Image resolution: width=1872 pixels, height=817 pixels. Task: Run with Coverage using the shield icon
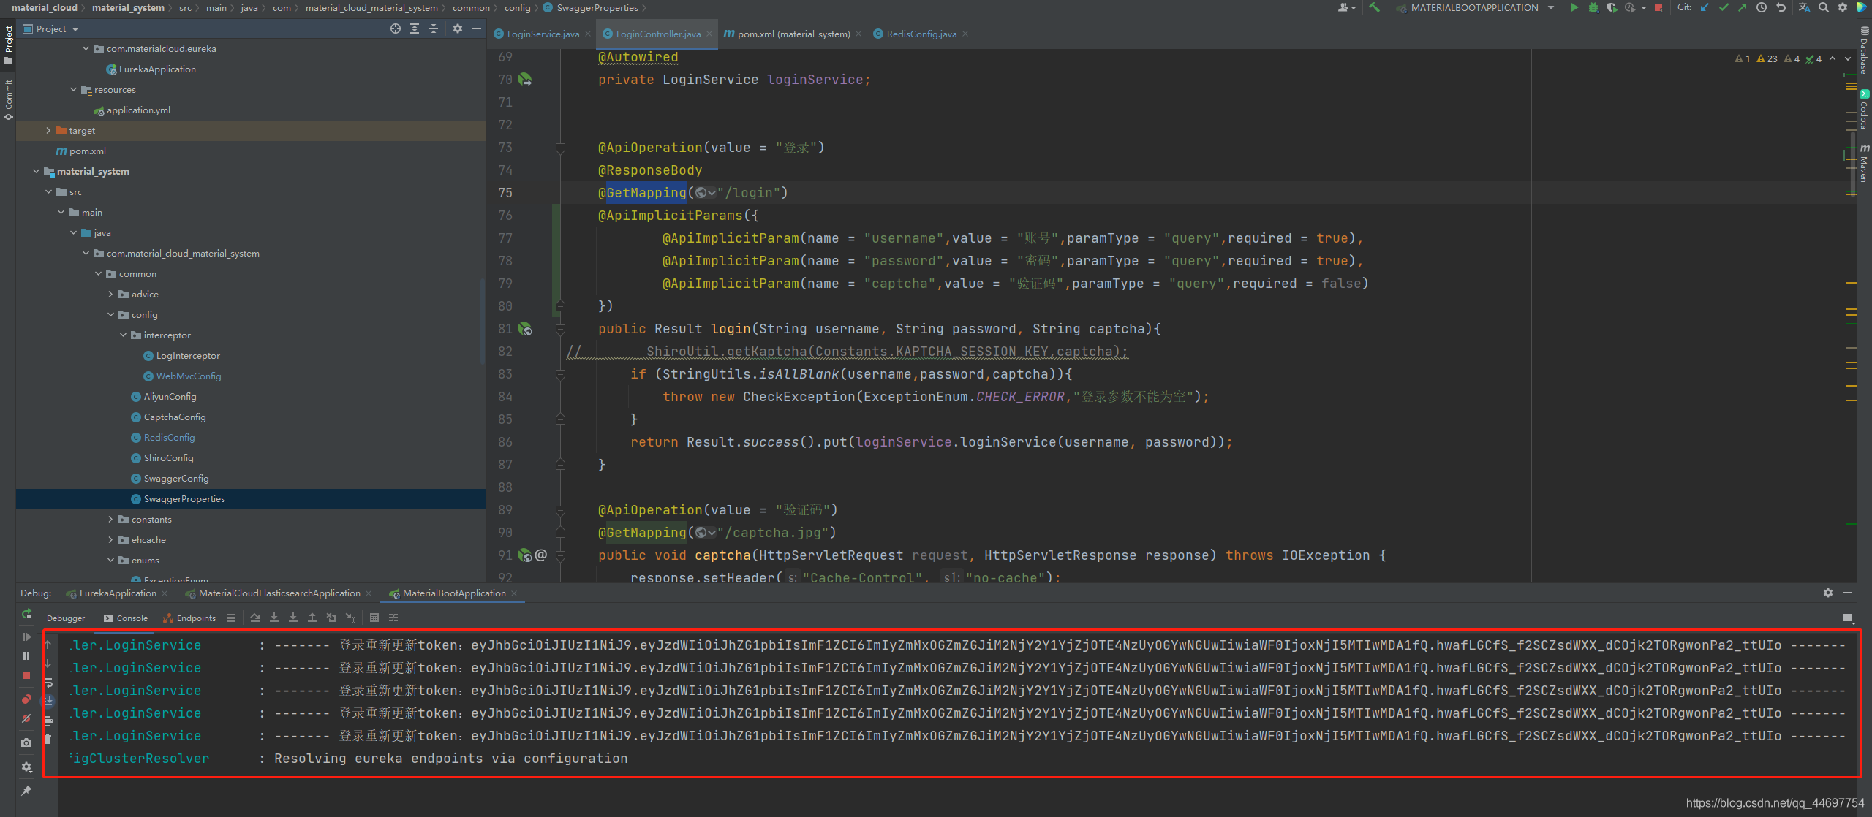pos(1612,8)
